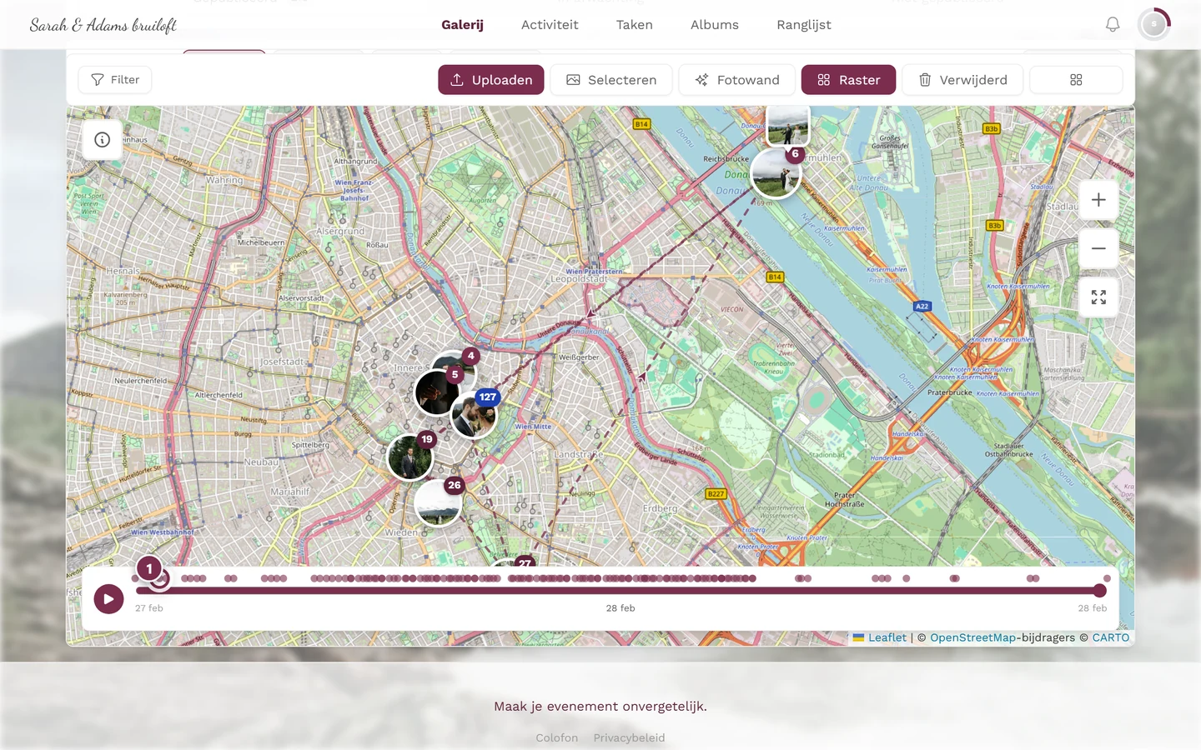
Task: Open the OpenStreetMap attribution link
Action: pyautogui.click(x=972, y=637)
